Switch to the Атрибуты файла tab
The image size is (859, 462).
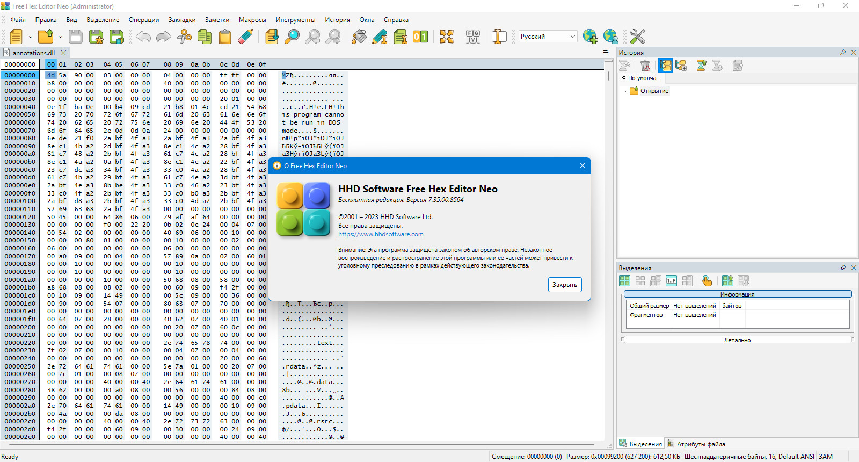(x=696, y=444)
